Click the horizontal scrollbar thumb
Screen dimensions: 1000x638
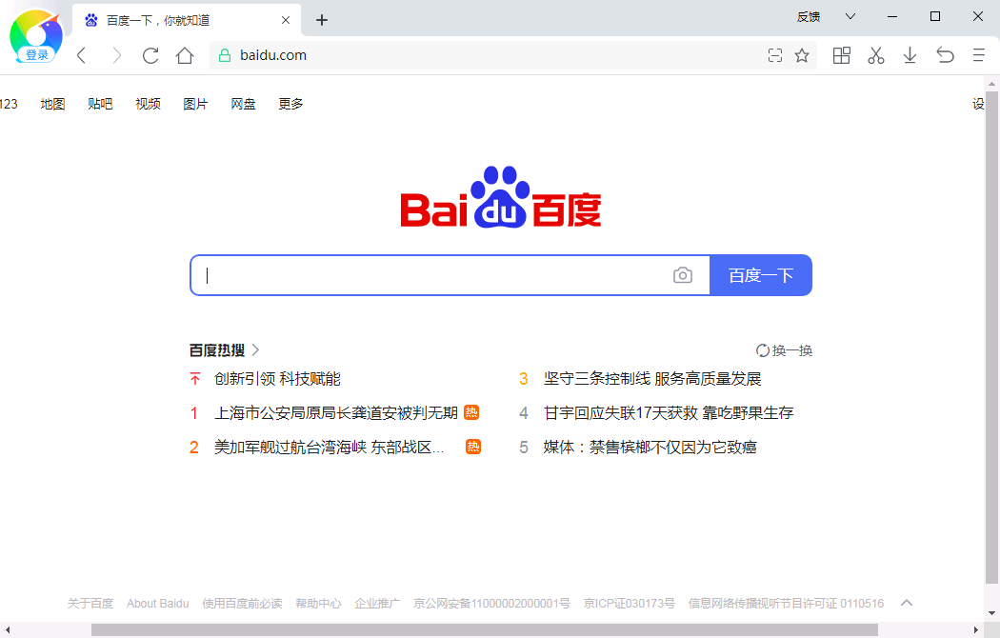coord(485,630)
